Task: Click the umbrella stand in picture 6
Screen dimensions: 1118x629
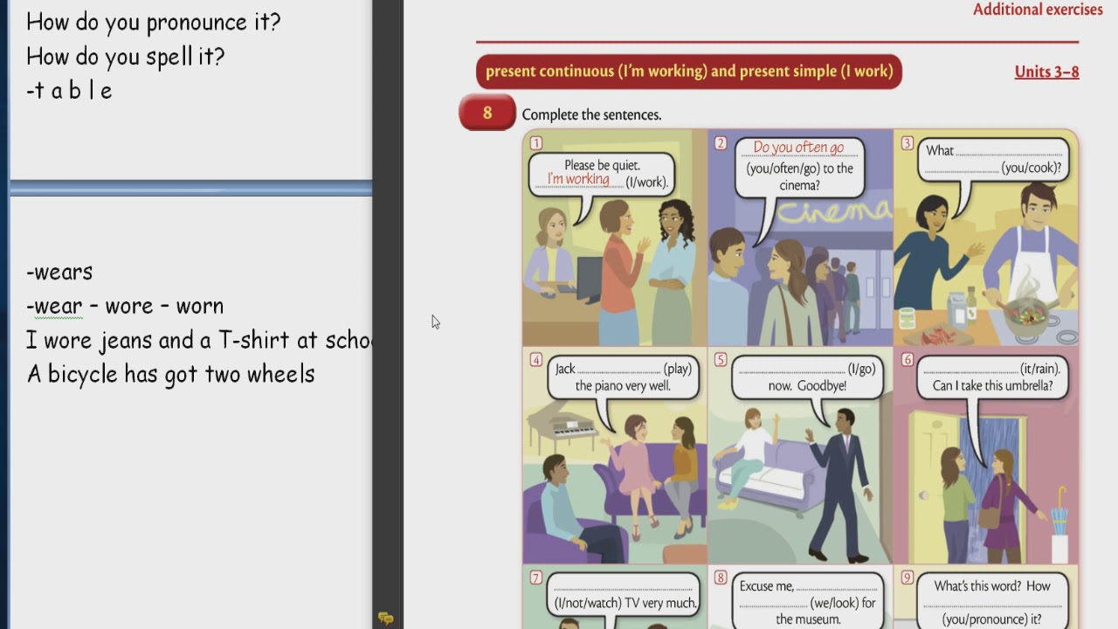Action: 1059,527
